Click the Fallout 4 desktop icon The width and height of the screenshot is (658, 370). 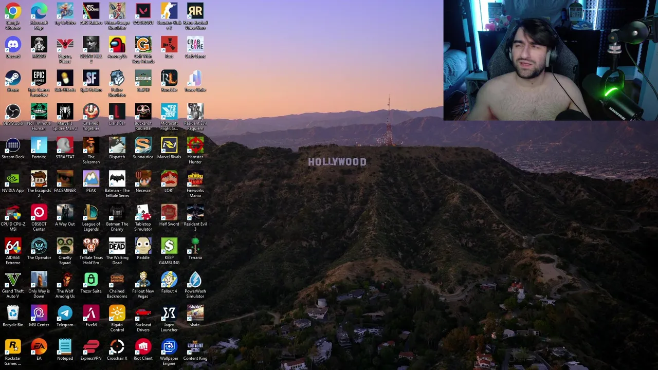[169, 280]
